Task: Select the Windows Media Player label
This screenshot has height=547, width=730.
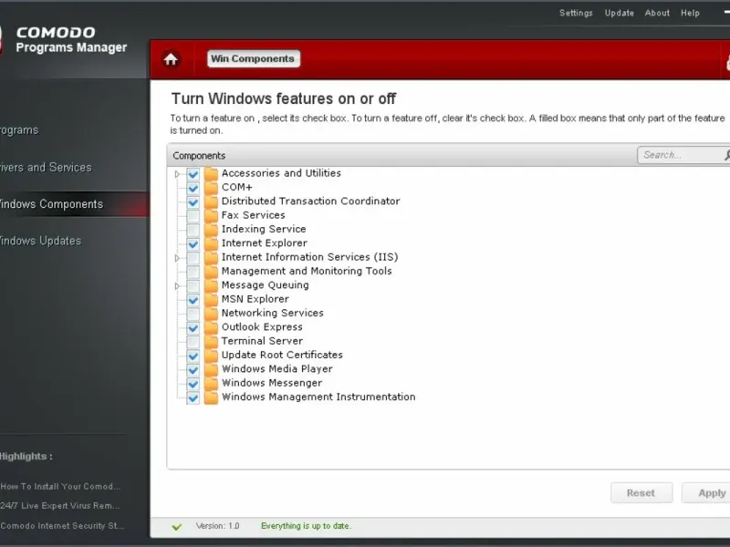Action: point(277,369)
